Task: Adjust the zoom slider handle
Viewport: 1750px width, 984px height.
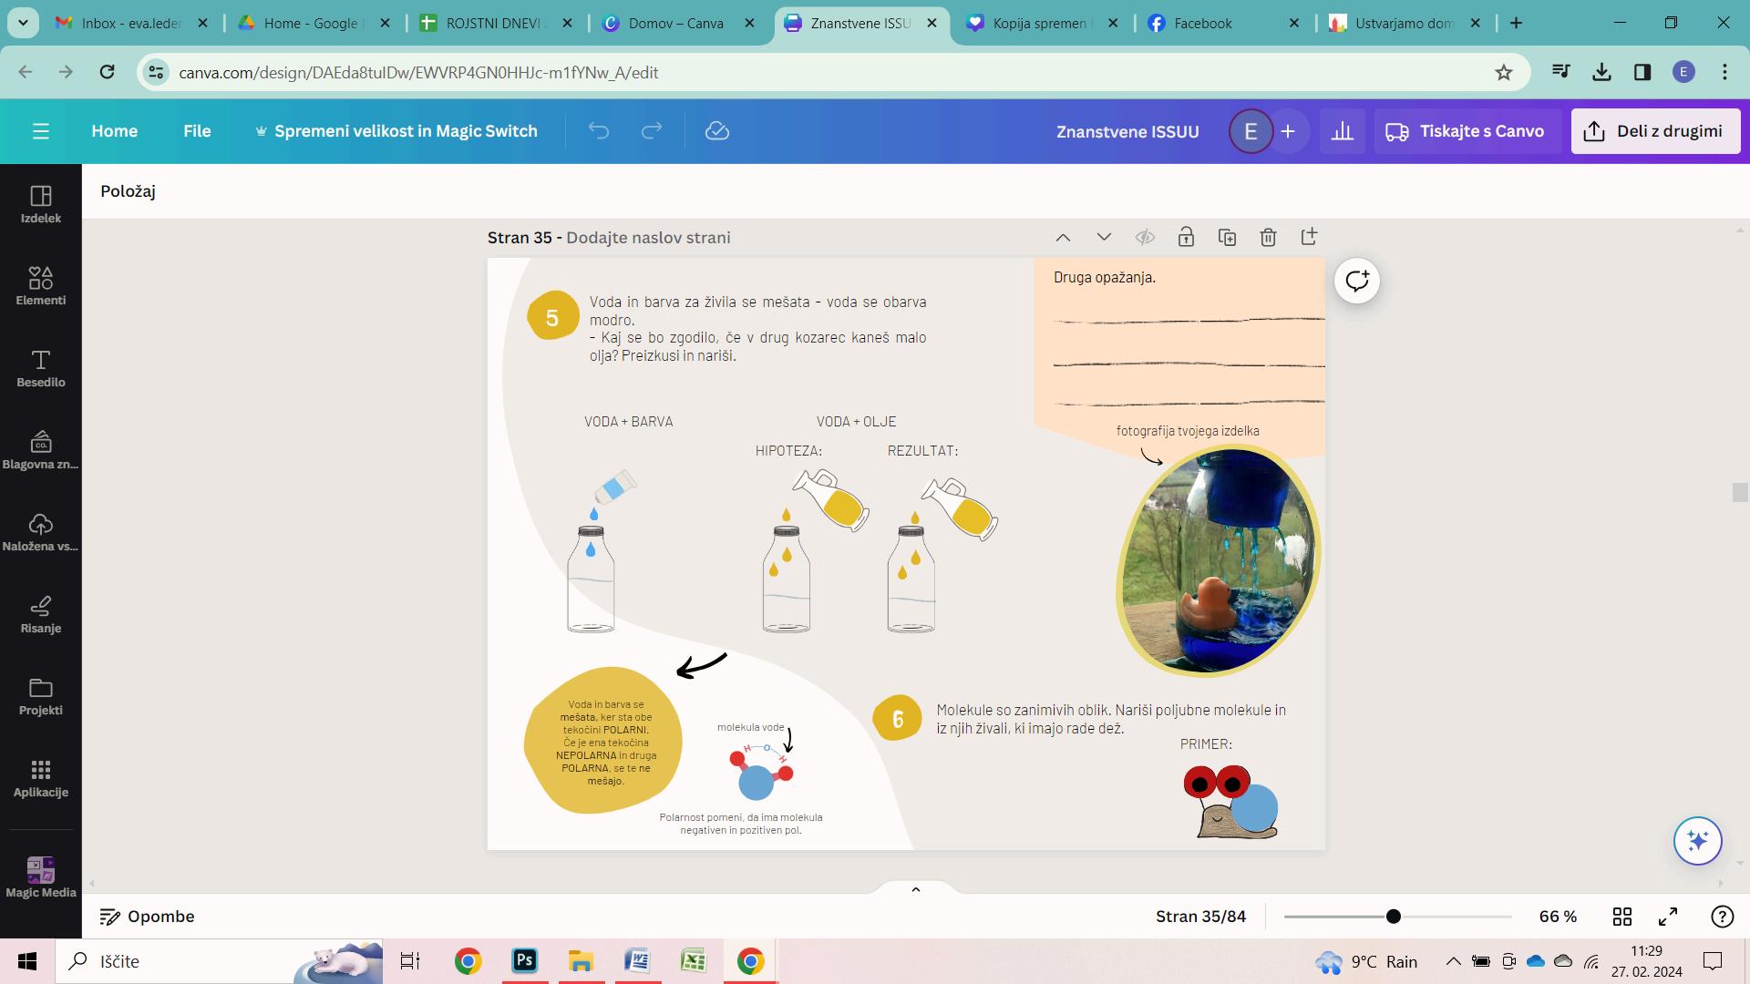Action: pyautogui.click(x=1393, y=917)
